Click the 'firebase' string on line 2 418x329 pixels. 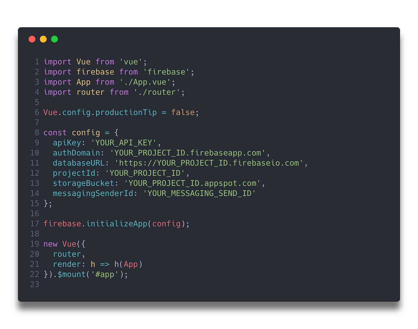(x=166, y=72)
